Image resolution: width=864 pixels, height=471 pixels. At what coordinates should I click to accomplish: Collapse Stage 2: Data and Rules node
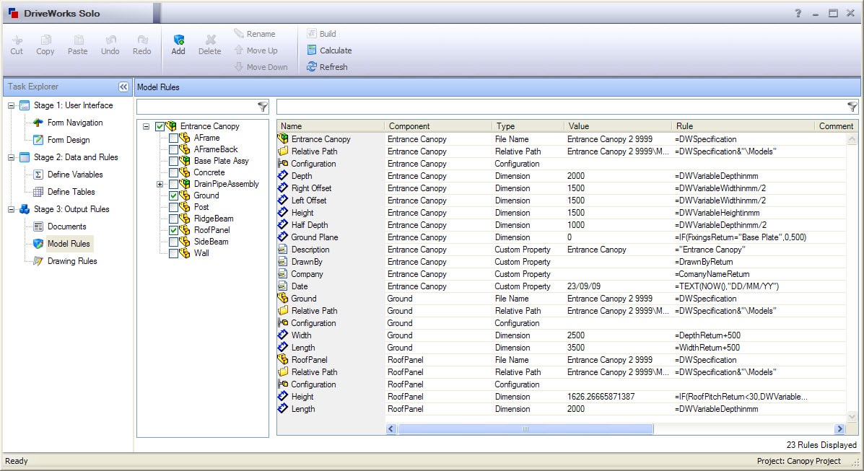click(11, 157)
